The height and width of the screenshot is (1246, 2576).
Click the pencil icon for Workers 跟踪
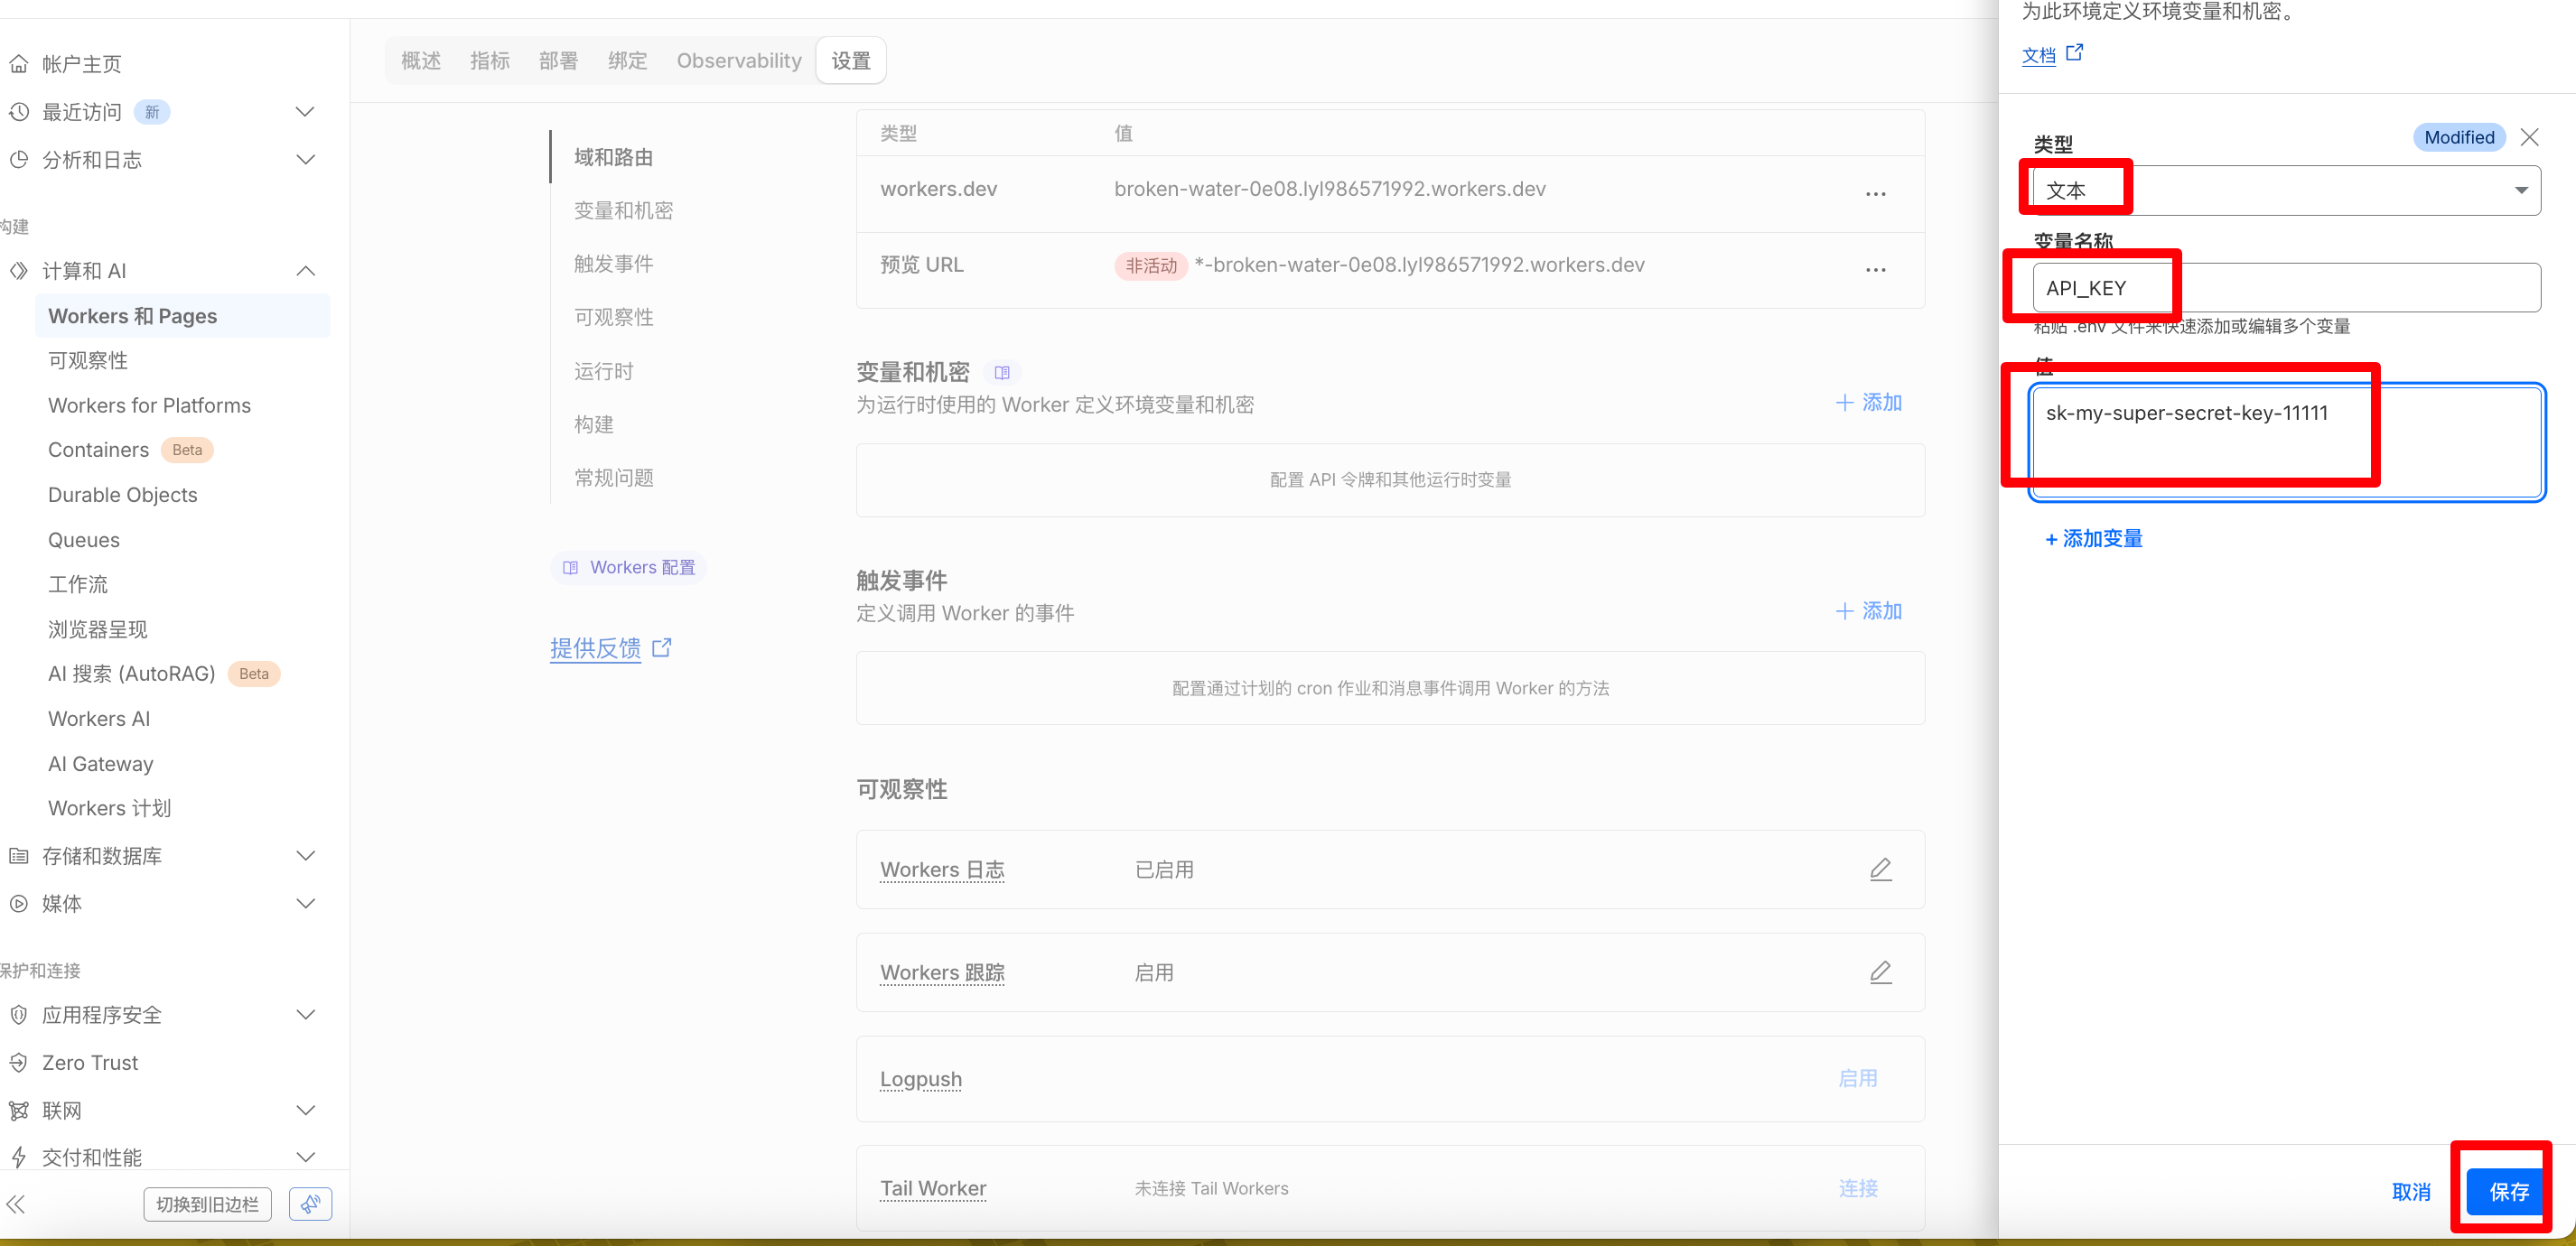[x=1880, y=972]
